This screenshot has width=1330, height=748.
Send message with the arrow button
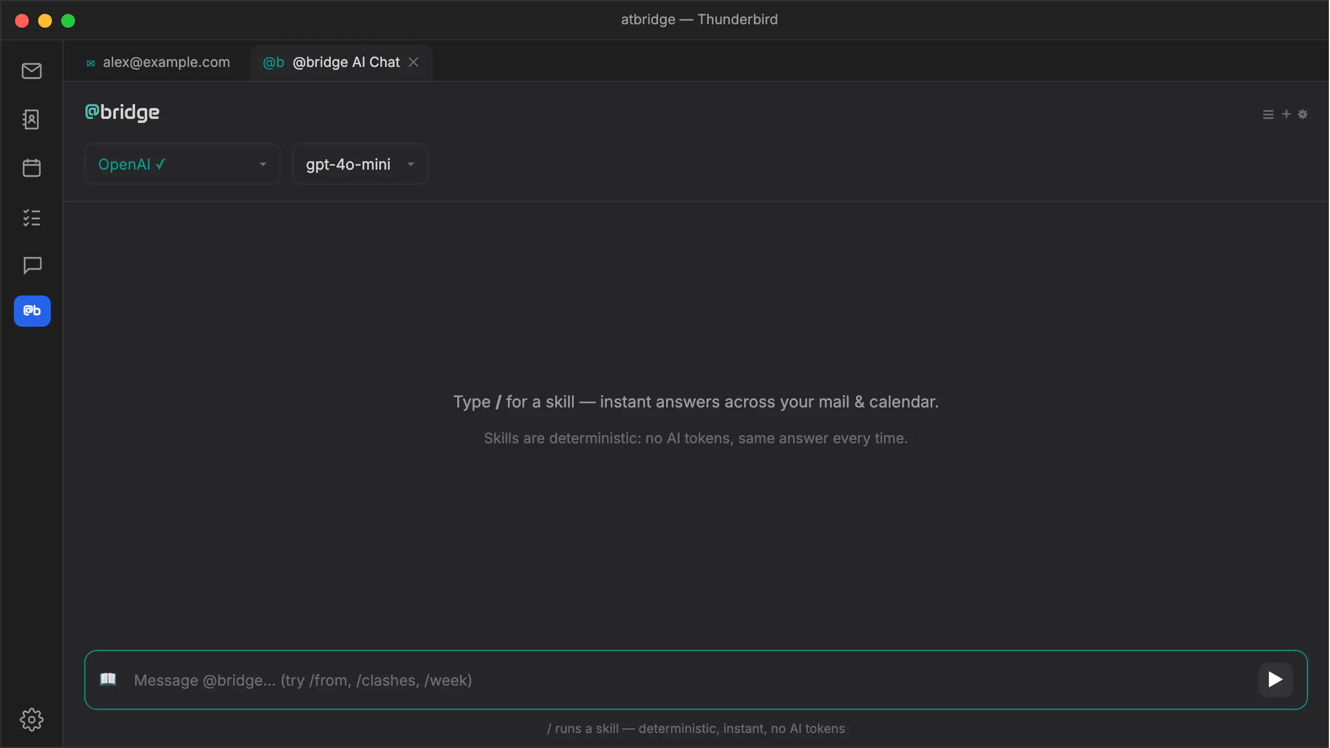[x=1276, y=680]
